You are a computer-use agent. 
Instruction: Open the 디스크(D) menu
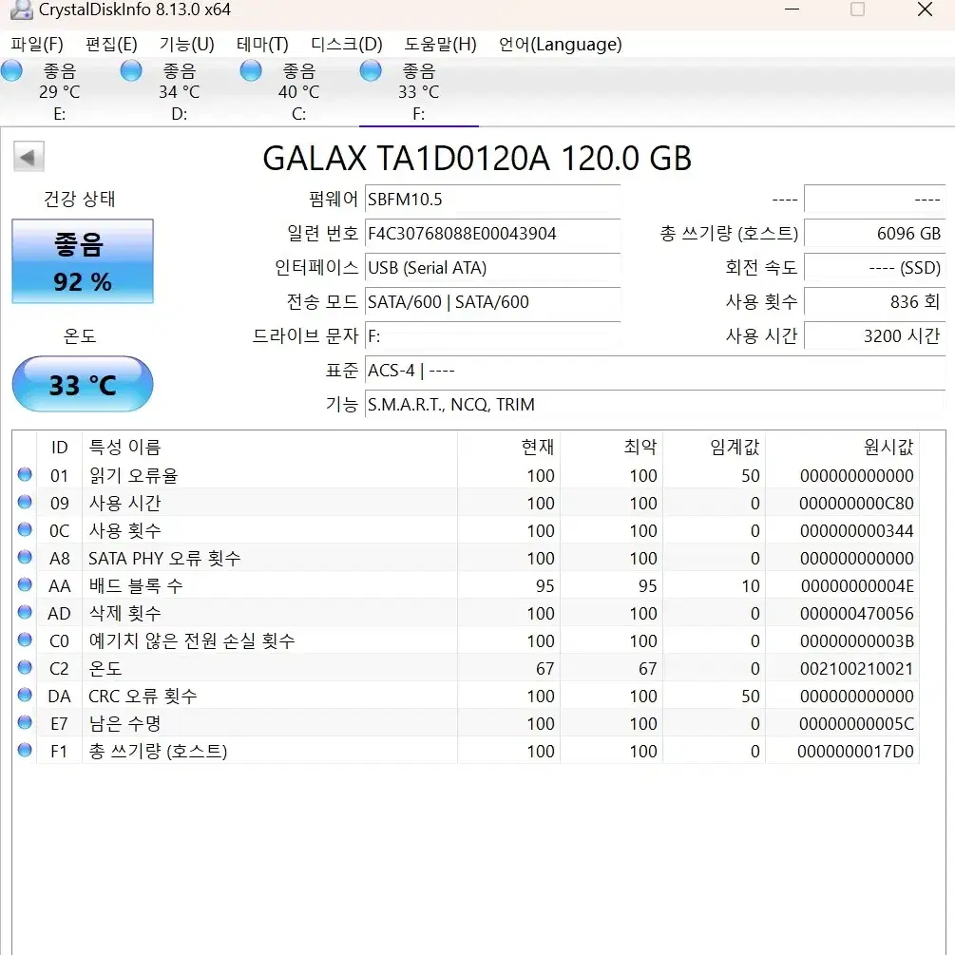[347, 44]
